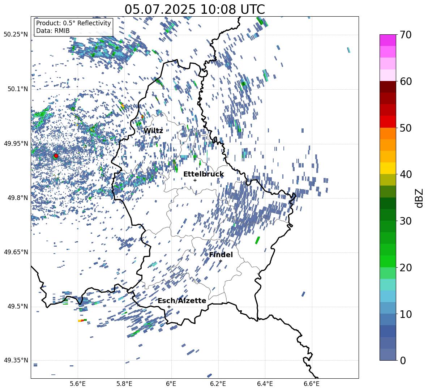Viewport: 428px width, 391px height.
Task: Click the 49.65°N latitude label
Action: point(16,252)
